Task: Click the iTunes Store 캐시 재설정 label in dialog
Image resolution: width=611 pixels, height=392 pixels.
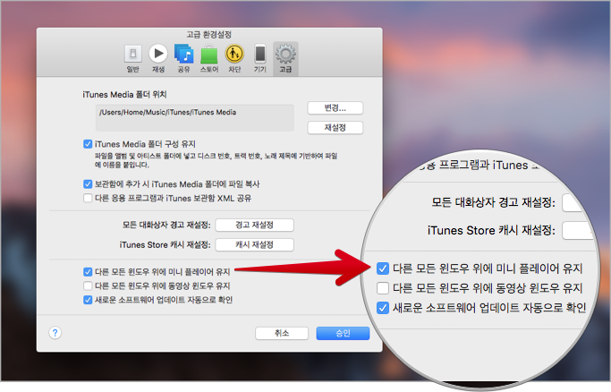Action: coord(165,244)
